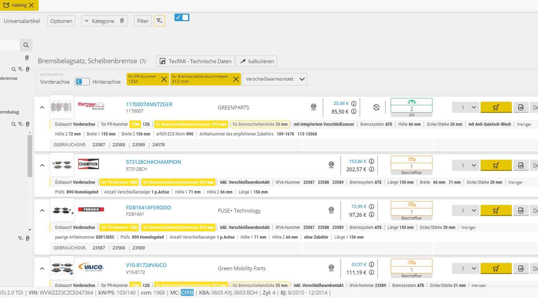Click the CHAMPION row article info icon
This screenshot has width=538, height=298.
coord(331,165)
